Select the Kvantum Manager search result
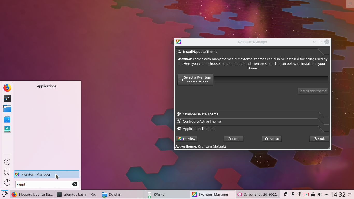Viewport: 354px width, 199px height. pos(46,174)
